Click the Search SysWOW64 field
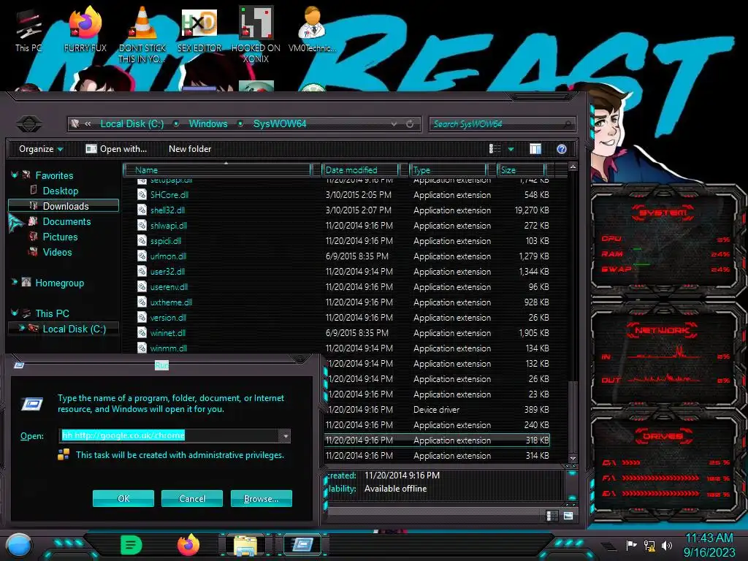Viewport: 748px width, 561px height. click(x=502, y=124)
